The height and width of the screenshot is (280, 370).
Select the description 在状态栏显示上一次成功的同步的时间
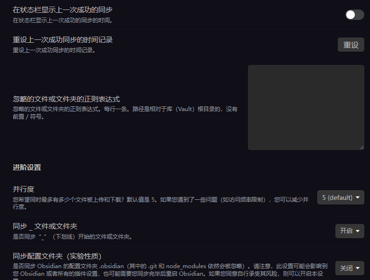(63, 20)
